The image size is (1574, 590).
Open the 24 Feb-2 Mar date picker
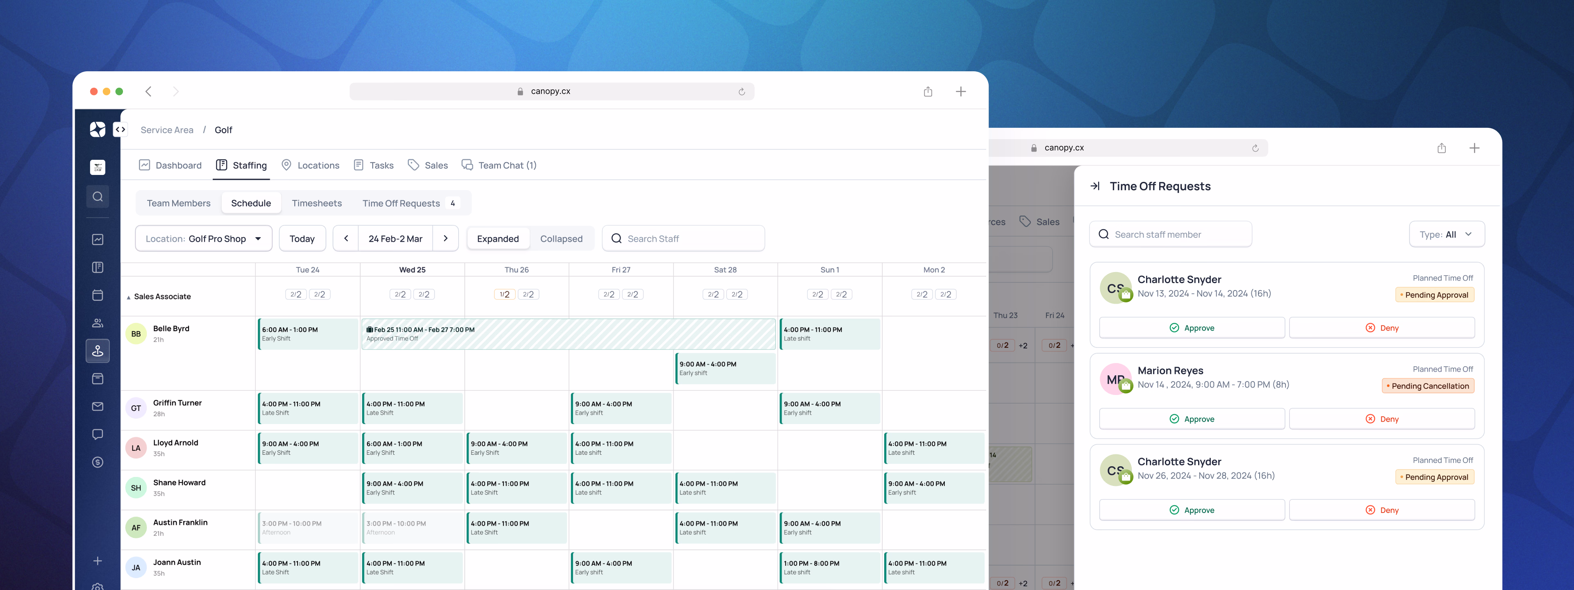click(x=395, y=239)
